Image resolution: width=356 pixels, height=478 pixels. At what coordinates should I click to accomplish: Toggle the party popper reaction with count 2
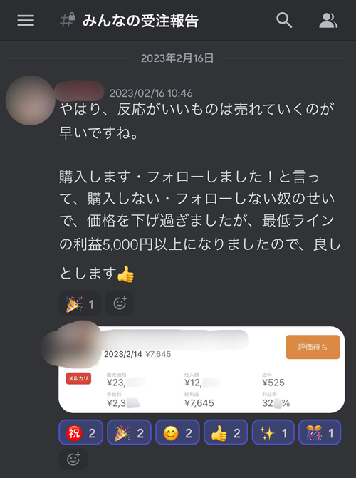click(x=130, y=432)
